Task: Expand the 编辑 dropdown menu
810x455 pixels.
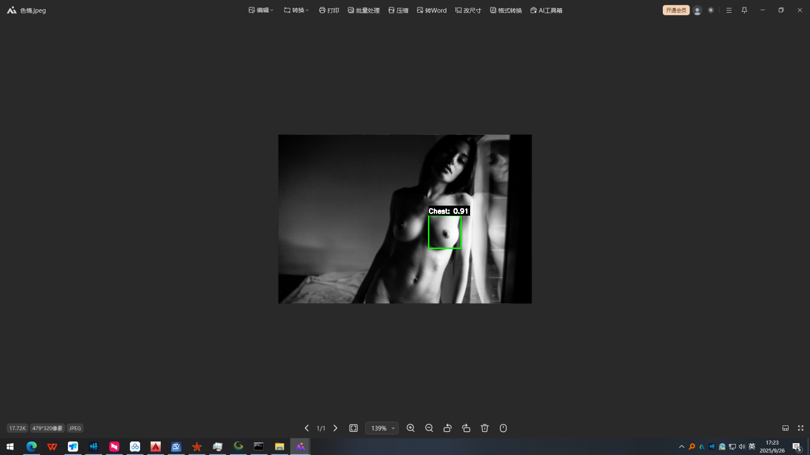Action: [261, 10]
